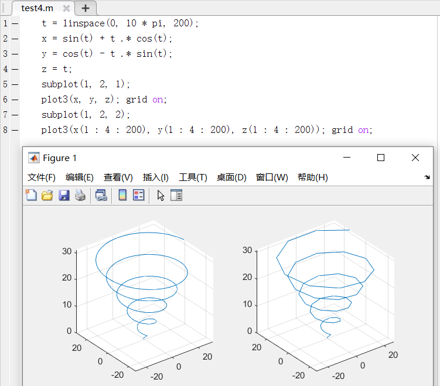Open the 查看(V) menu

(x=118, y=177)
